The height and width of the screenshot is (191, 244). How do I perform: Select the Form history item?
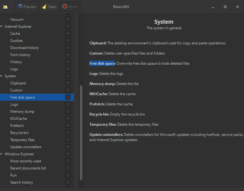[20, 55]
